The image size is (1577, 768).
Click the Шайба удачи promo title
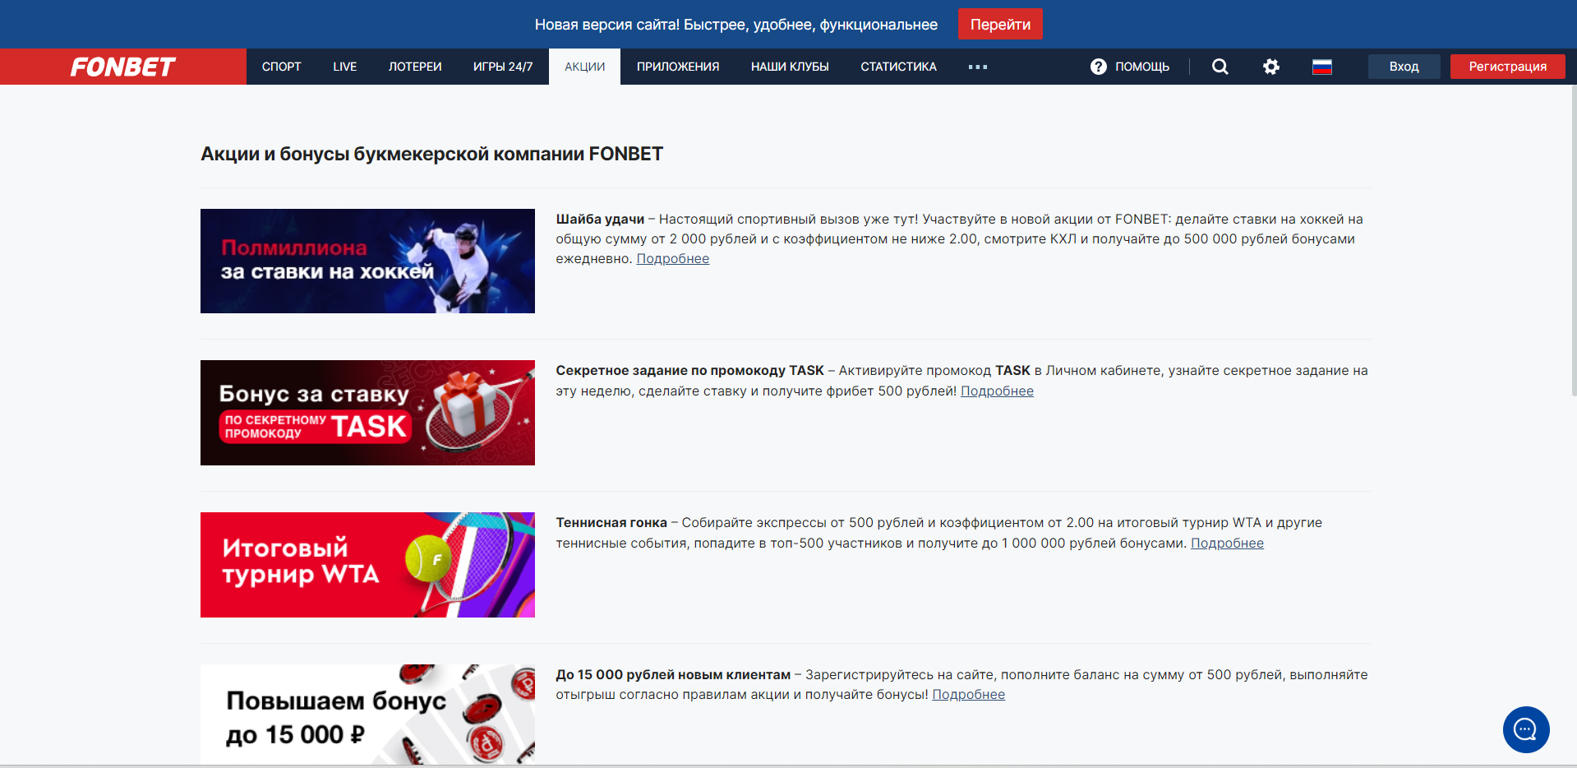click(x=600, y=220)
